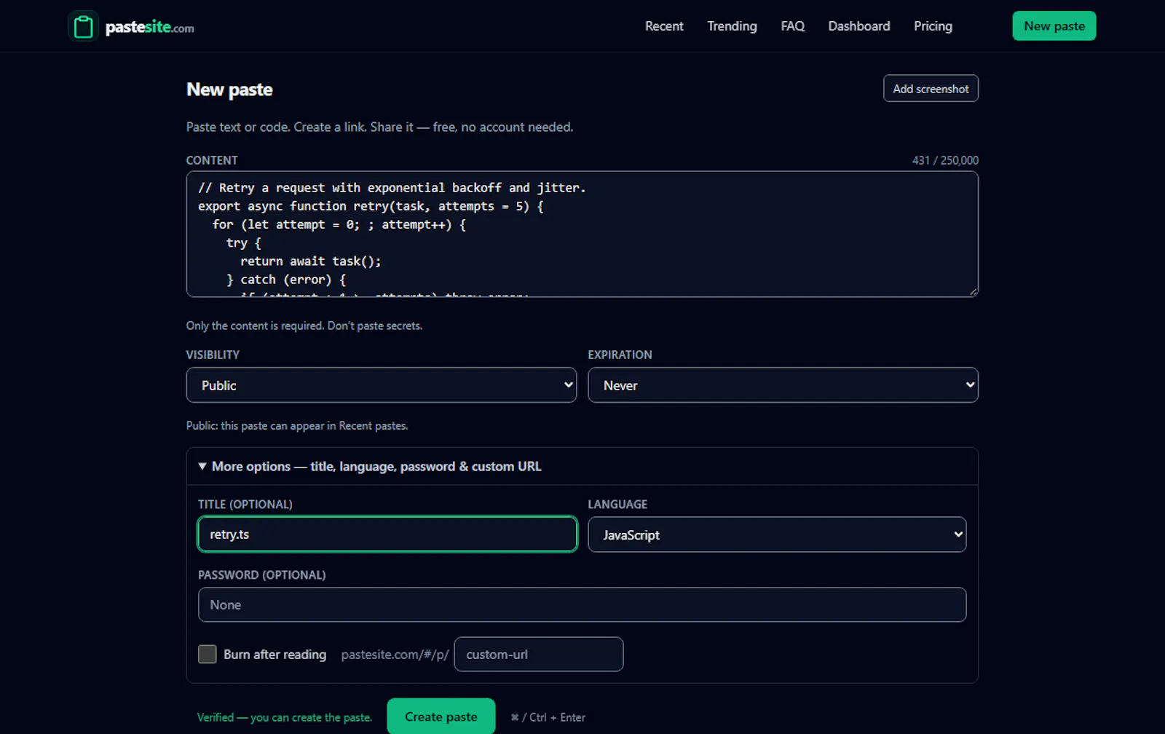
Task: Click inside the Content code text area
Action: 582,234
